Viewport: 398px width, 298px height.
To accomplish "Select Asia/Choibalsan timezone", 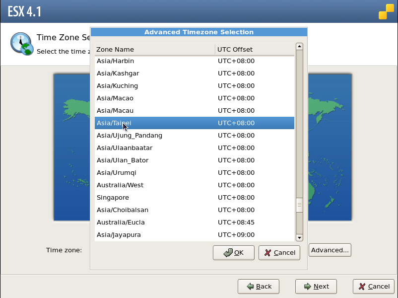I will click(195, 210).
